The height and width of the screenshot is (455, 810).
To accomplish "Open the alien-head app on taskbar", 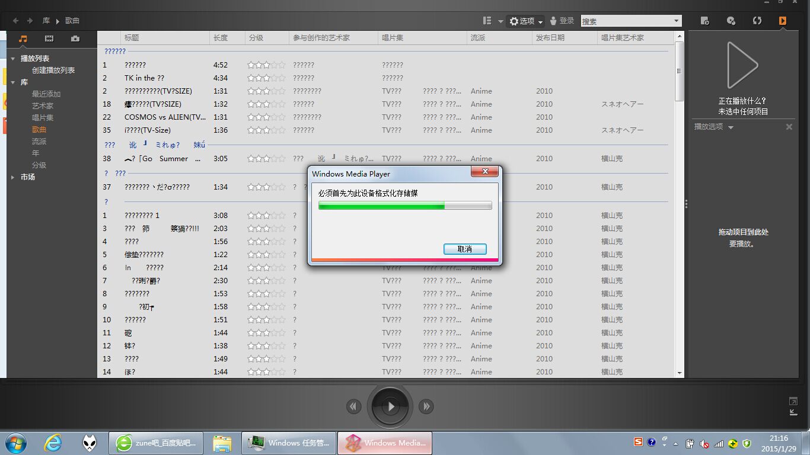I will tap(90, 443).
